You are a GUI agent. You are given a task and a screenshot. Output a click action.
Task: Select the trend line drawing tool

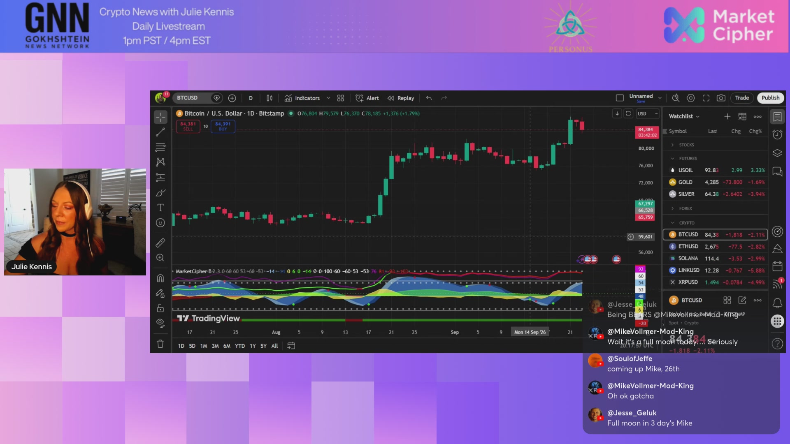[160, 132]
